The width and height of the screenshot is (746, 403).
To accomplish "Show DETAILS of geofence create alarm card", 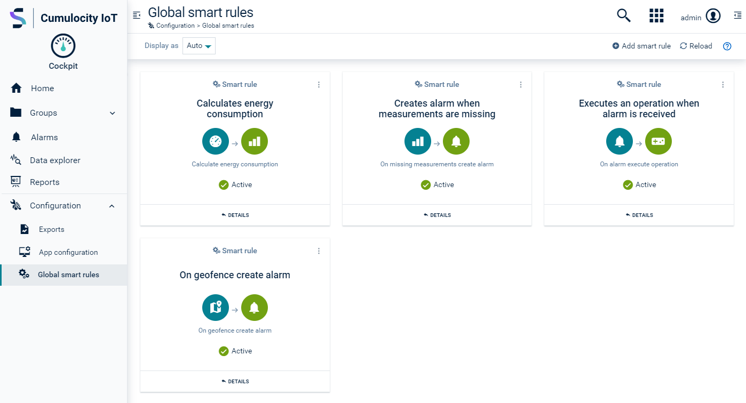I will pyautogui.click(x=235, y=382).
